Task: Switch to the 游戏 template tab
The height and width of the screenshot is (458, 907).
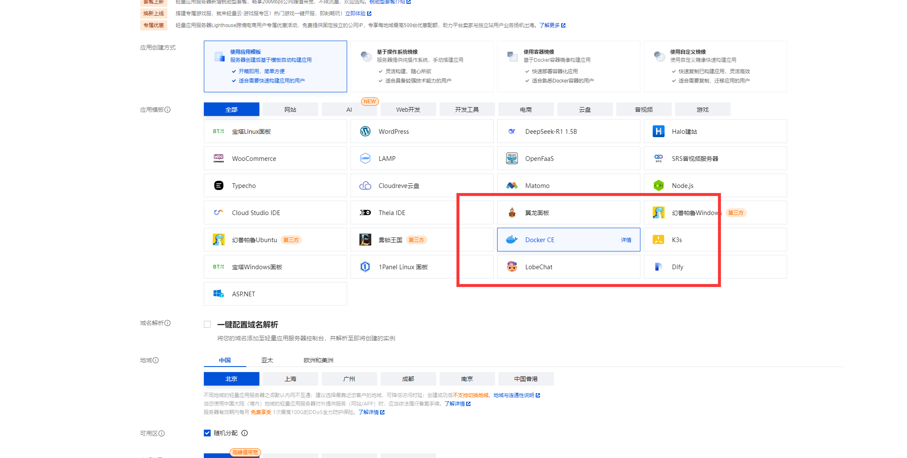Action: coord(703,109)
